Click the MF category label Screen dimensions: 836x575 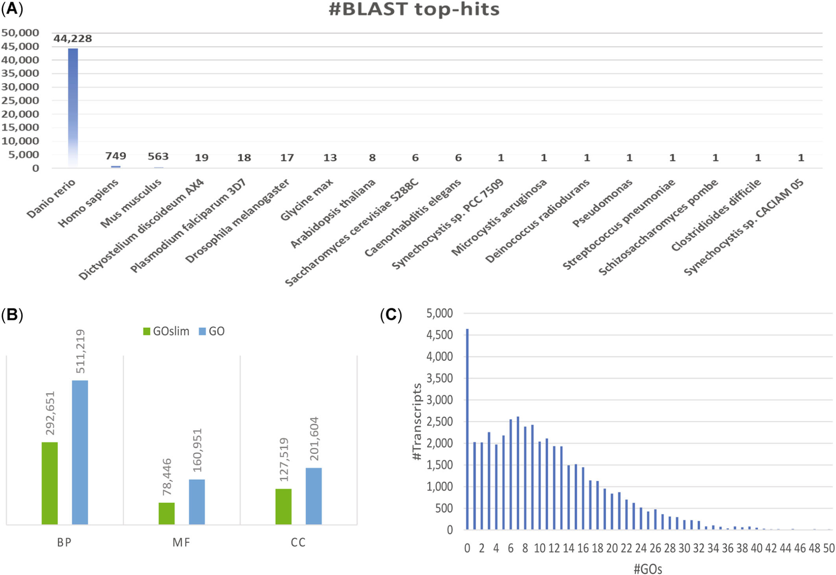(182, 542)
